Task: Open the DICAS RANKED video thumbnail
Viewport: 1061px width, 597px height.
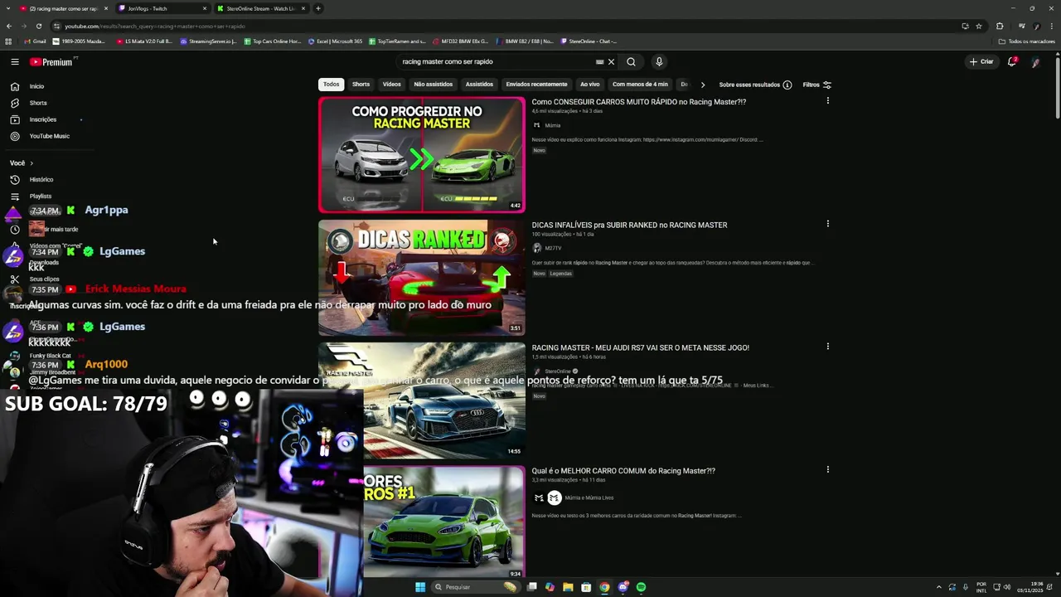Action: point(422,278)
